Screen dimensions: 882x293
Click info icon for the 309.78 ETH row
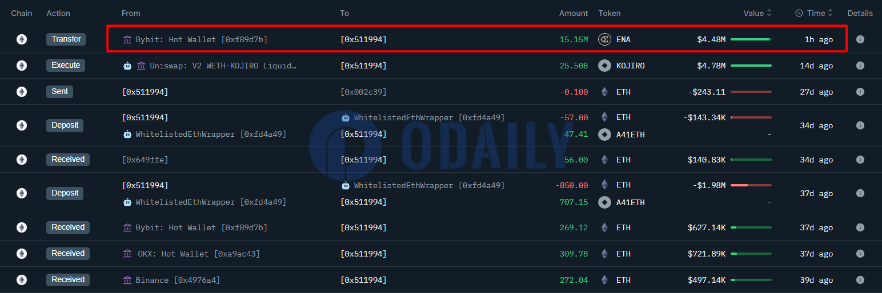point(860,254)
